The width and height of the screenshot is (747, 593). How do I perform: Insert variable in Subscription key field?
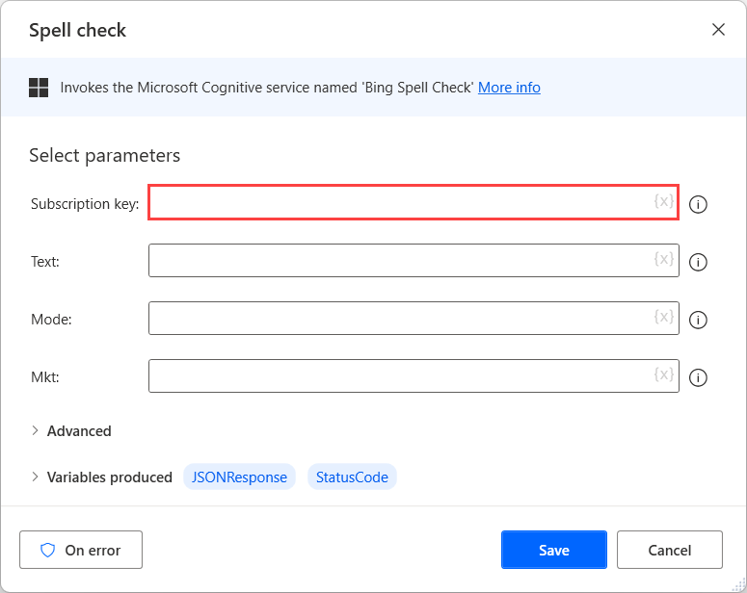pyautogui.click(x=663, y=201)
